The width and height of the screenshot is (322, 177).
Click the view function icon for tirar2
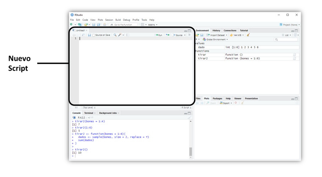(294, 59)
